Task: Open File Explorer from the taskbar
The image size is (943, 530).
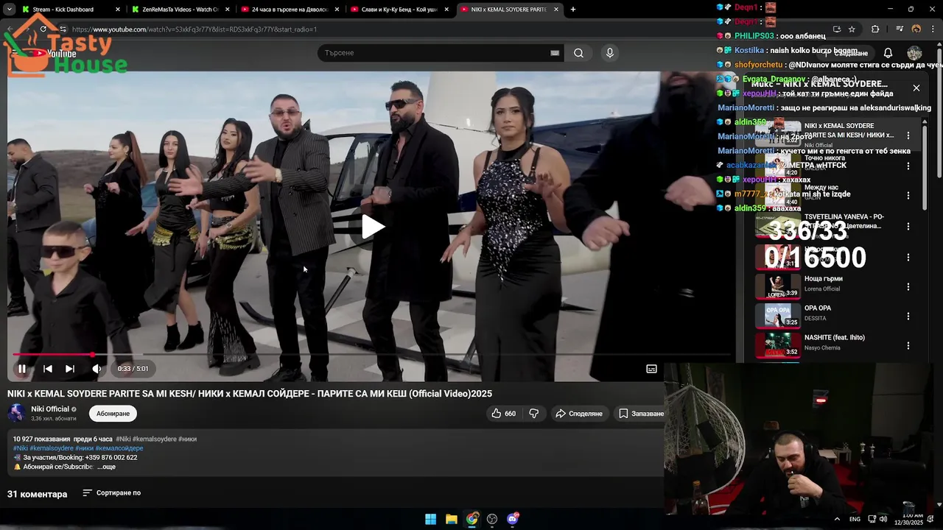Action: pos(452,519)
